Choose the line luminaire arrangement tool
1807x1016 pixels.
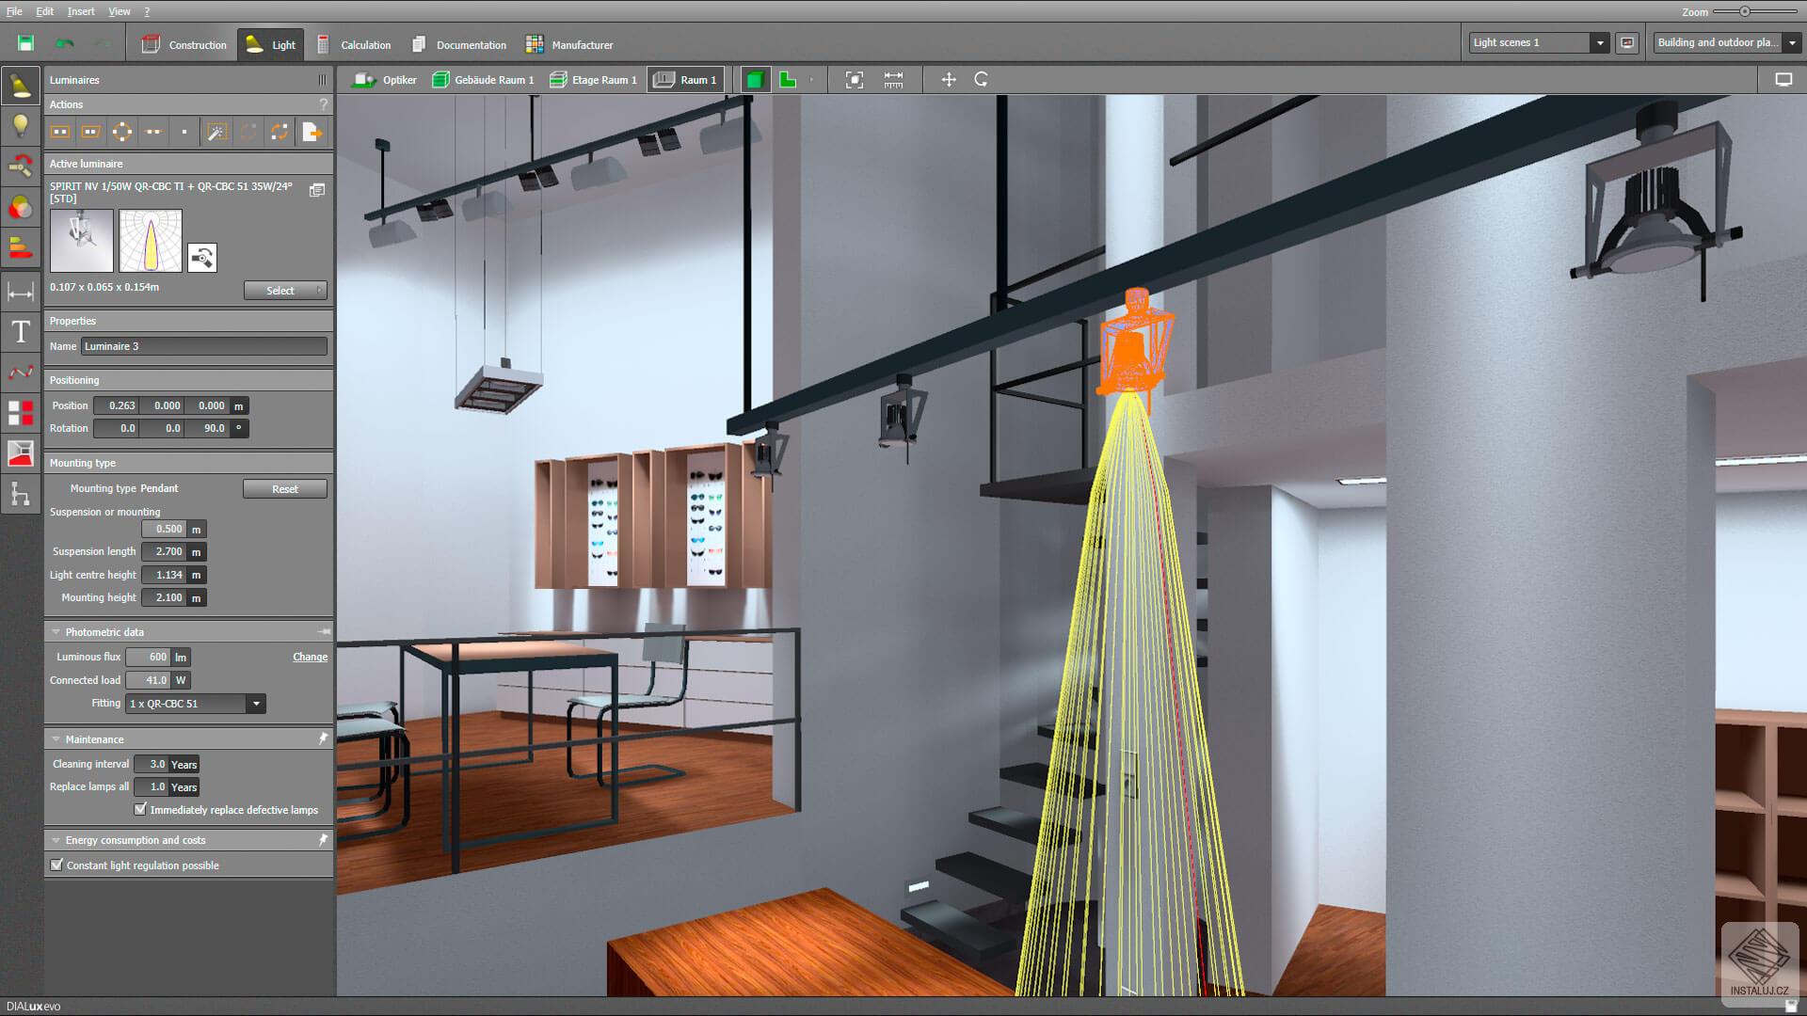click(x=153, y=133)
